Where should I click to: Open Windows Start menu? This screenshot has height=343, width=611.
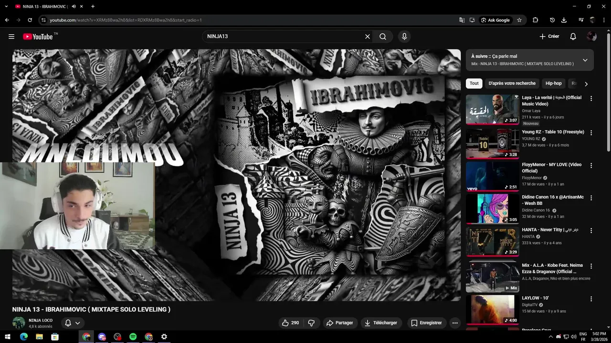pyautogui.click(x=8, y=337)
